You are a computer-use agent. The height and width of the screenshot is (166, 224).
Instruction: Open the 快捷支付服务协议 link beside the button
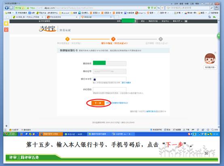coord(117,103)
